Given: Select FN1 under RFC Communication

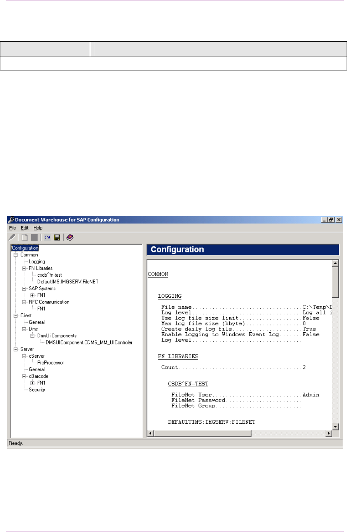Looking at the screenshot, I should pos(42,309).
